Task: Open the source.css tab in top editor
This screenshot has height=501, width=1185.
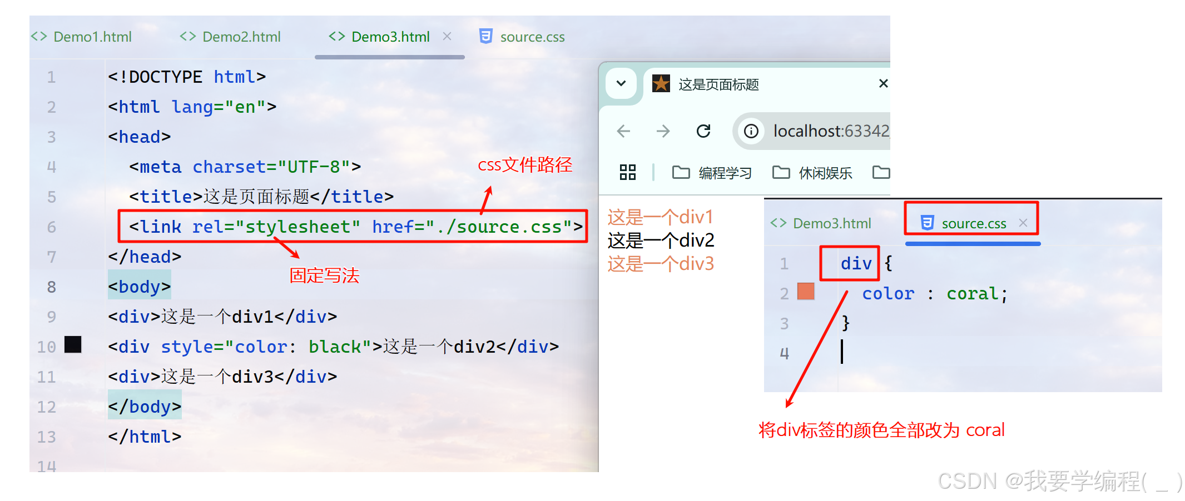Action: (x=522, y=37)
